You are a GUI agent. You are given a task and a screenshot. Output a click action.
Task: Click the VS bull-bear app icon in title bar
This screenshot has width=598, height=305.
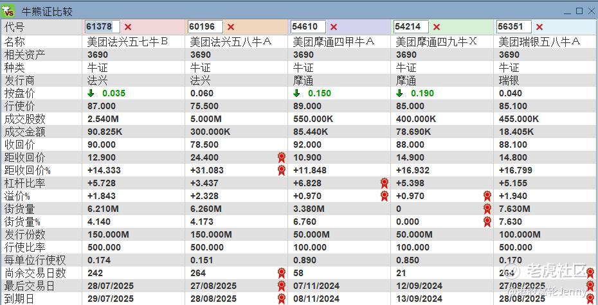coord(8,11)
